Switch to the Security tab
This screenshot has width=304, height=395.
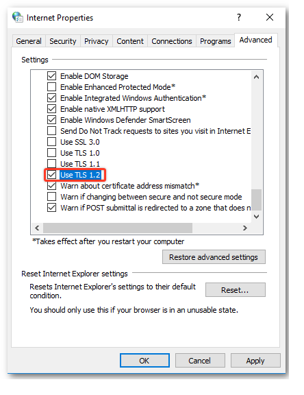point(62,41)
